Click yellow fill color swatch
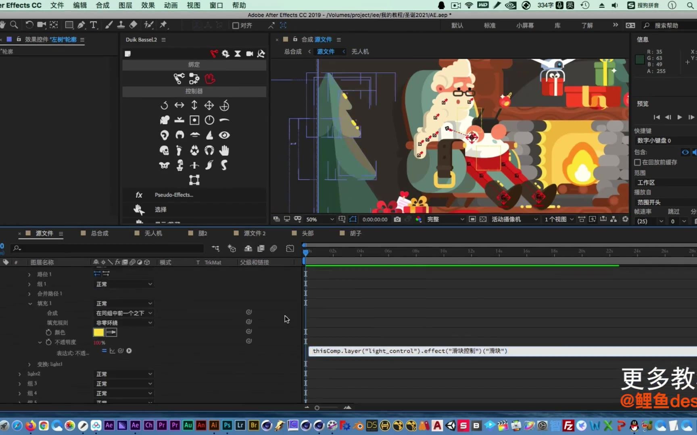The width and height of the screenshot is (697, 435). [98, 332]
